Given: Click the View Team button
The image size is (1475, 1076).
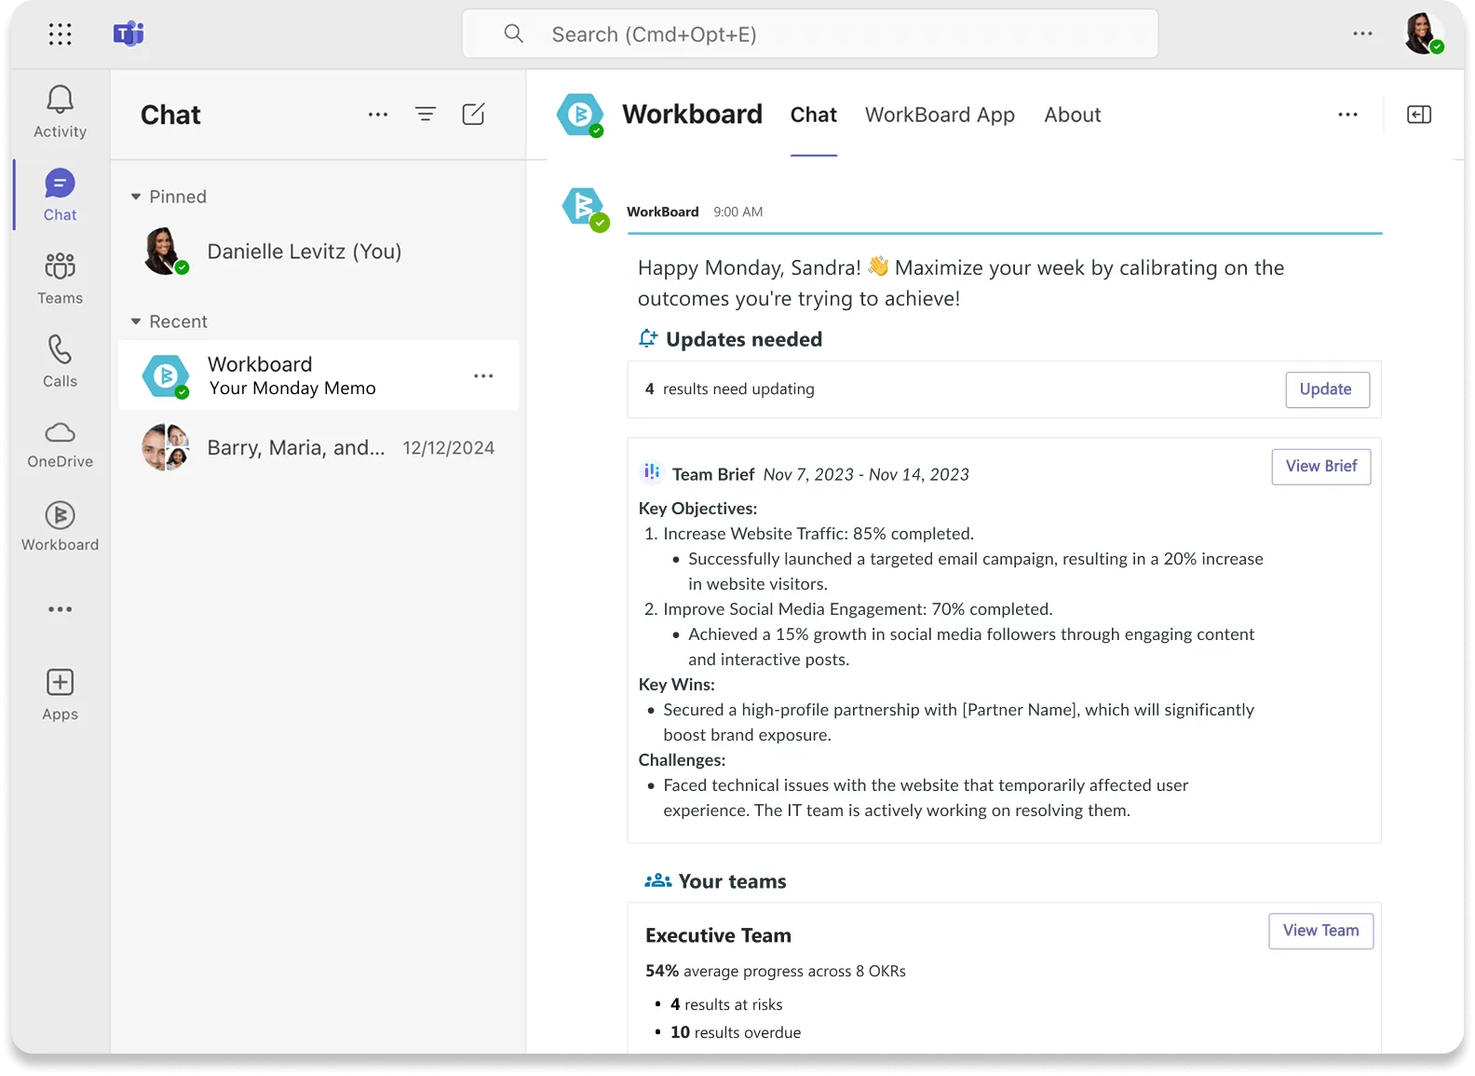Looking at the screenshot, I should 1320,931.
